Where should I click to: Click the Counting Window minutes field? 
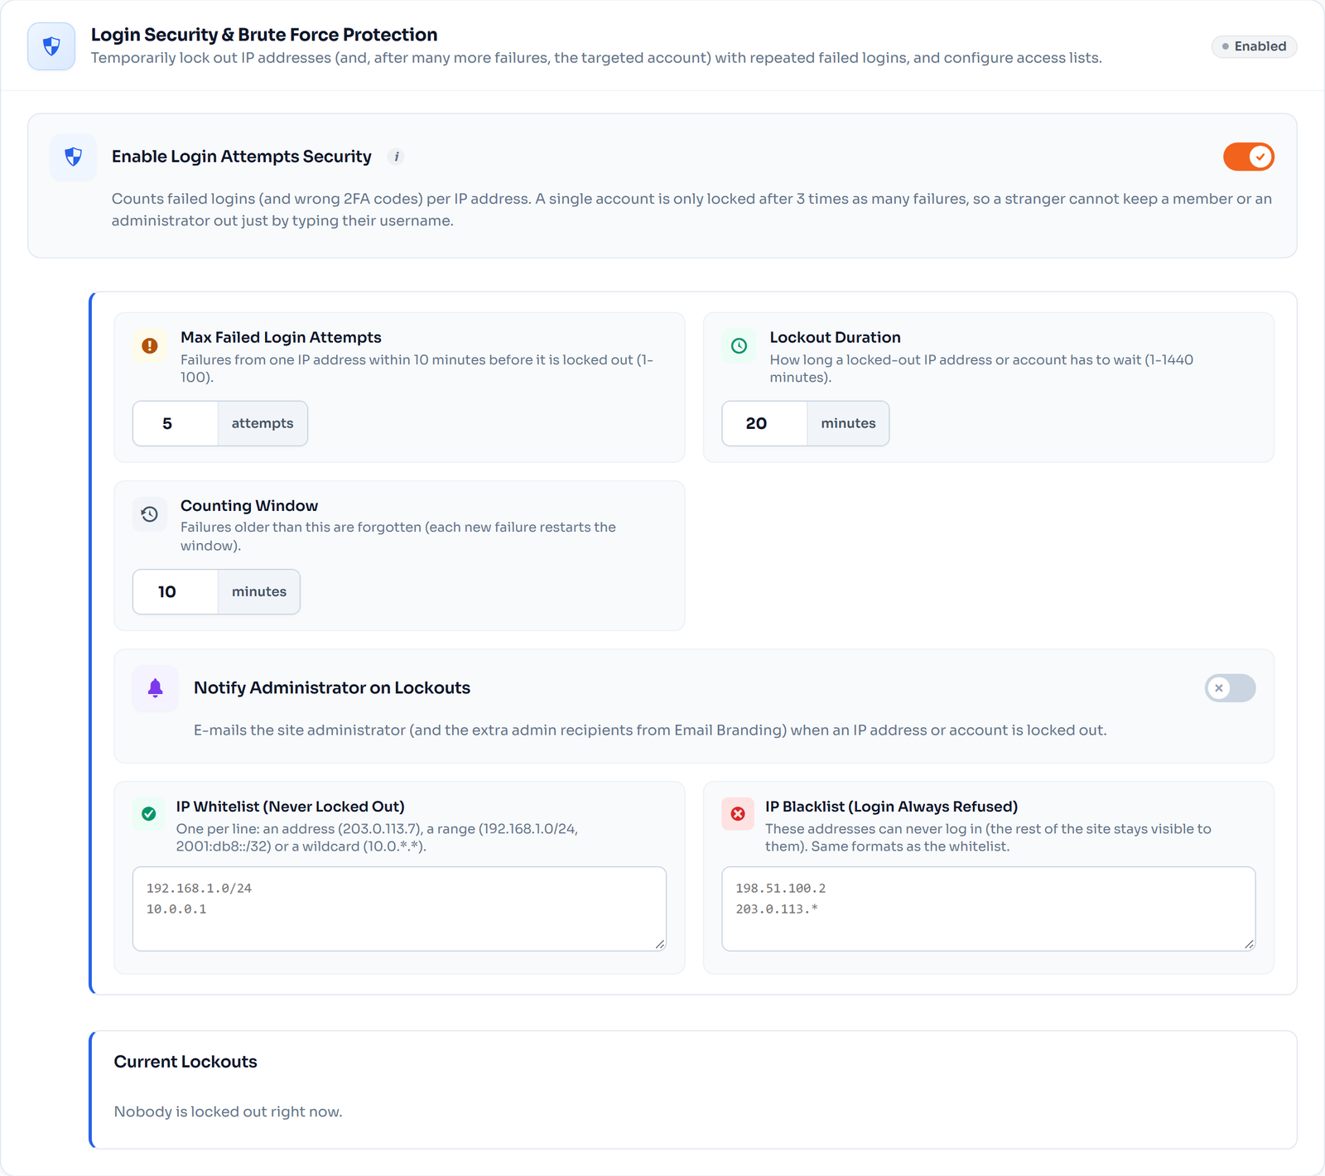[x=176, y=591]
